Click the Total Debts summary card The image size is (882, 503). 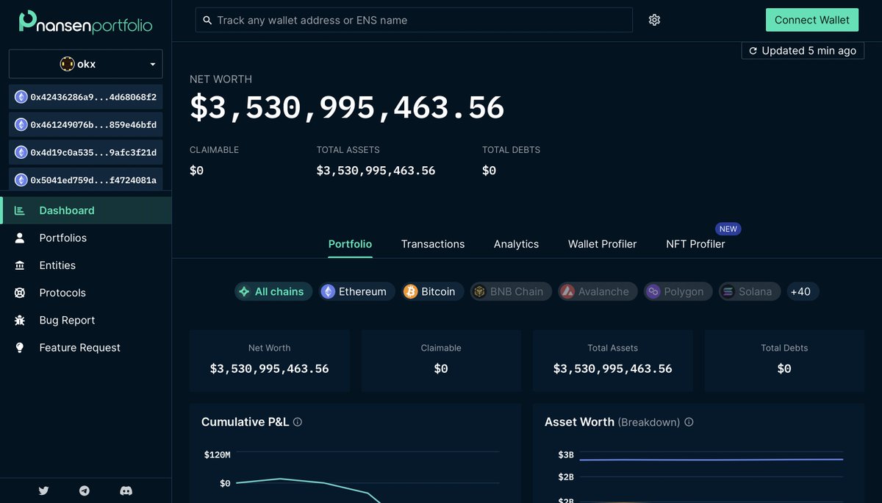point(784,360)
